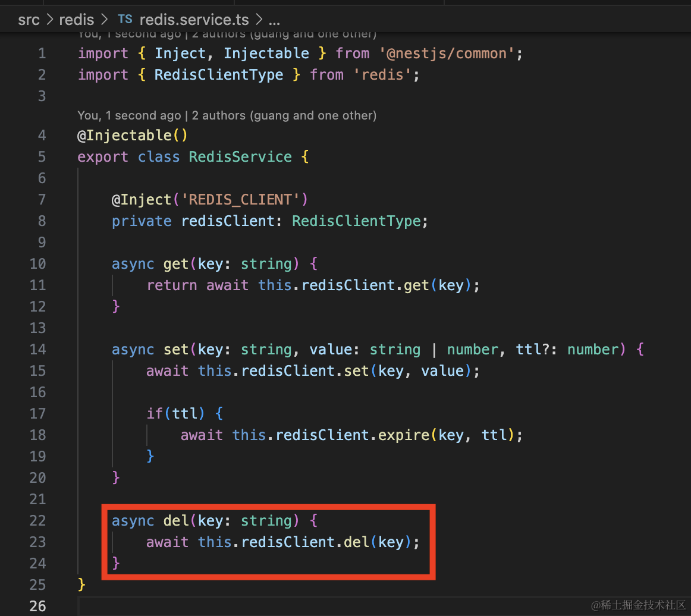This screenshot has width=691, height=616.
Task: Click line number 5 in the gutter
Action: [41, 157]
